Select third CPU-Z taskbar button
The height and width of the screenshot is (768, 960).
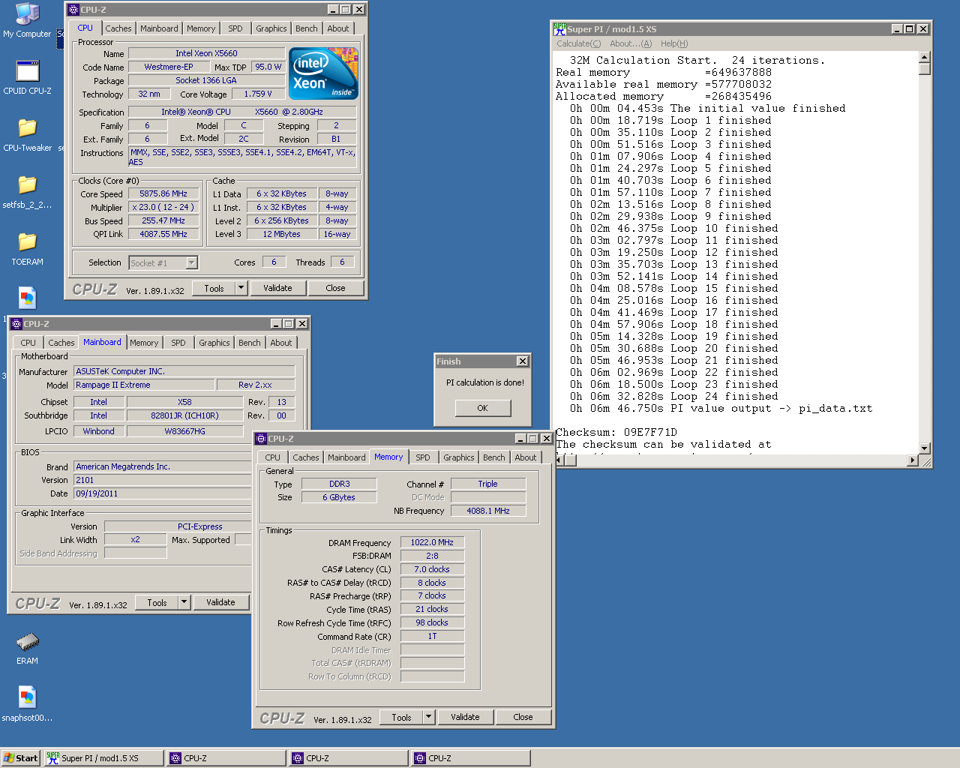coord(470,758)
